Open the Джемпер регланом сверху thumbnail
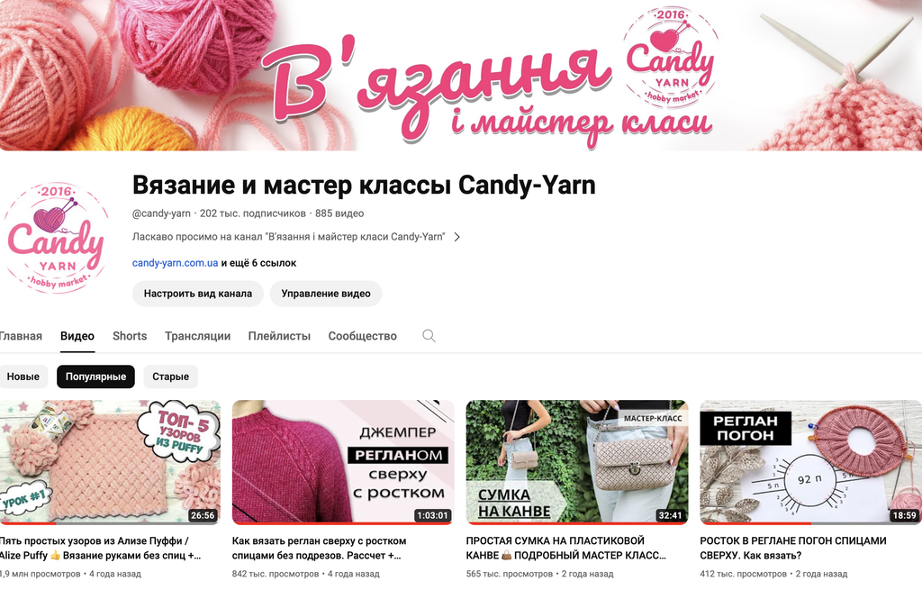 click(343, 462)
